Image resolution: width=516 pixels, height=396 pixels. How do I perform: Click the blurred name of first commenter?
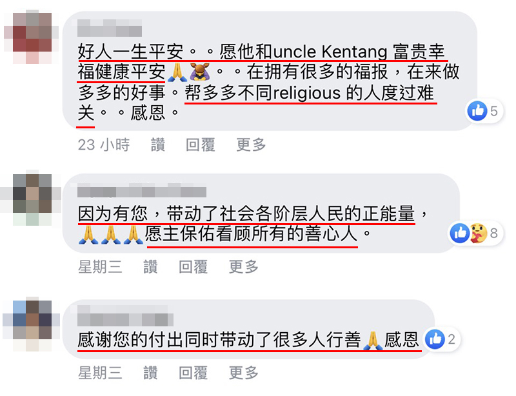110,28
